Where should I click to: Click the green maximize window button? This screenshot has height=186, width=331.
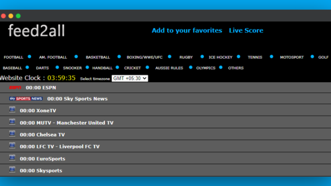click(x=18, y=16)
